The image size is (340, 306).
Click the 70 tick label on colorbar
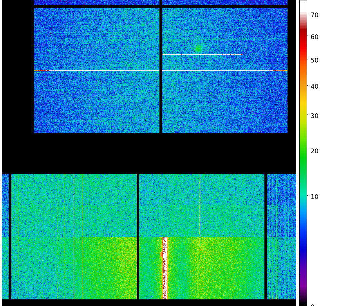click(314, 15)
